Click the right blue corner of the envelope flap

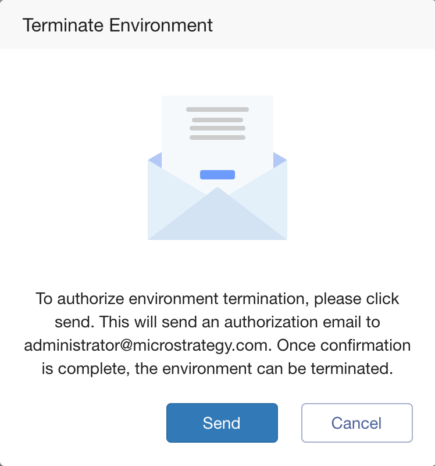click(x=280, y=160)
